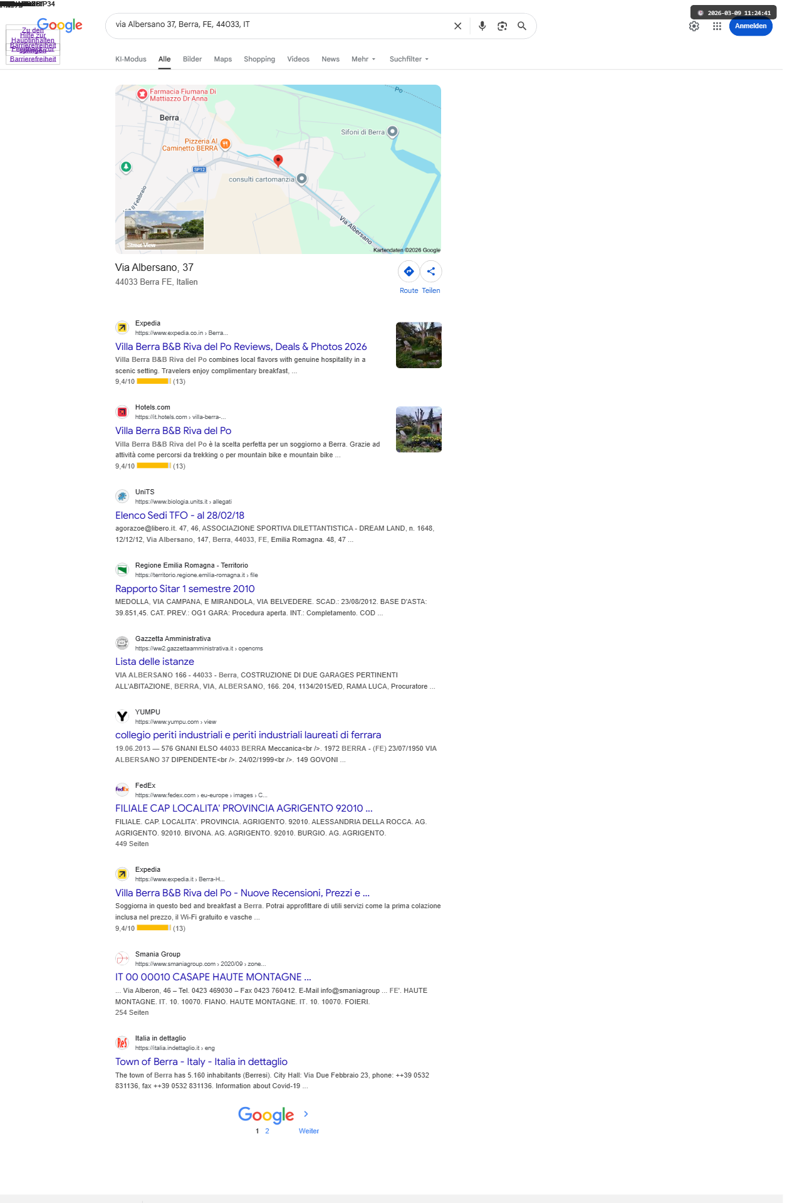Click Farmacia Fiumana map marker
Viewport: 792px width, 1203px height.
click(x=143, y=94)
